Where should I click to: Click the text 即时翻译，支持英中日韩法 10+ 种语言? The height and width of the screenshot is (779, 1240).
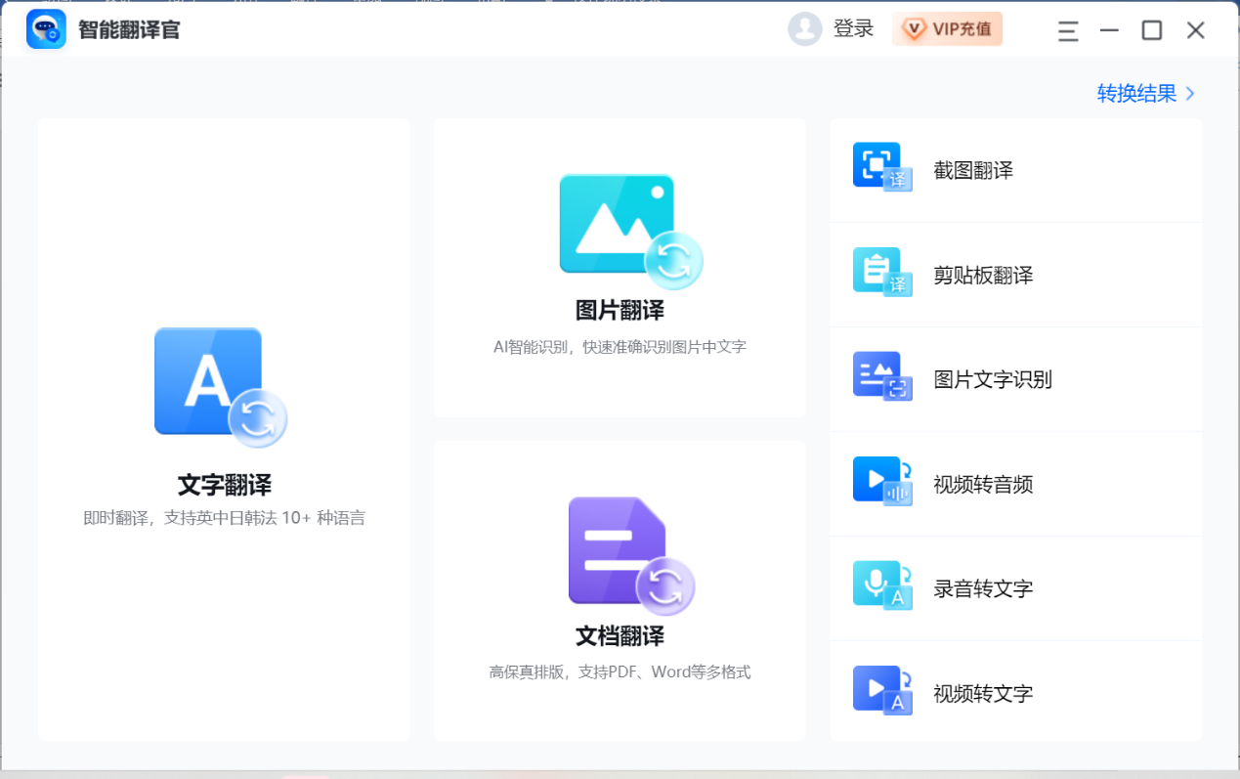tap(225, 518)
